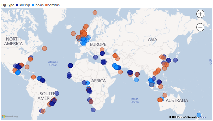Select Semisub in the Rig Type legend
The height and width of the screenshot is (121, 213).
[52, 5]
